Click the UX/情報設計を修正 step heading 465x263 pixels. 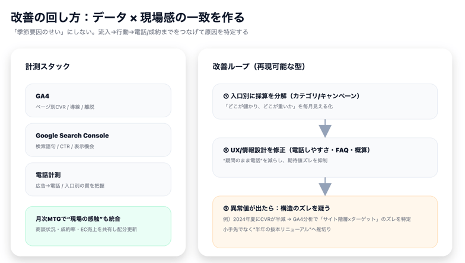click(x=300, y=150)
